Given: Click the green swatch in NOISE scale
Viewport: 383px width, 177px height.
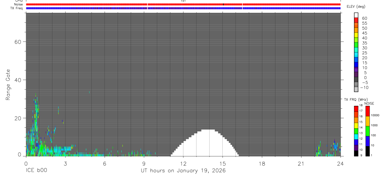Looking at the screenshot, I should [367, 131].
